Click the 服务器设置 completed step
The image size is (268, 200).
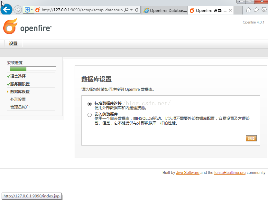point(20,84)
